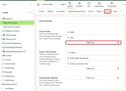
Task: Switch to the Sideinfo tab
Action: (x=50, y=11)
